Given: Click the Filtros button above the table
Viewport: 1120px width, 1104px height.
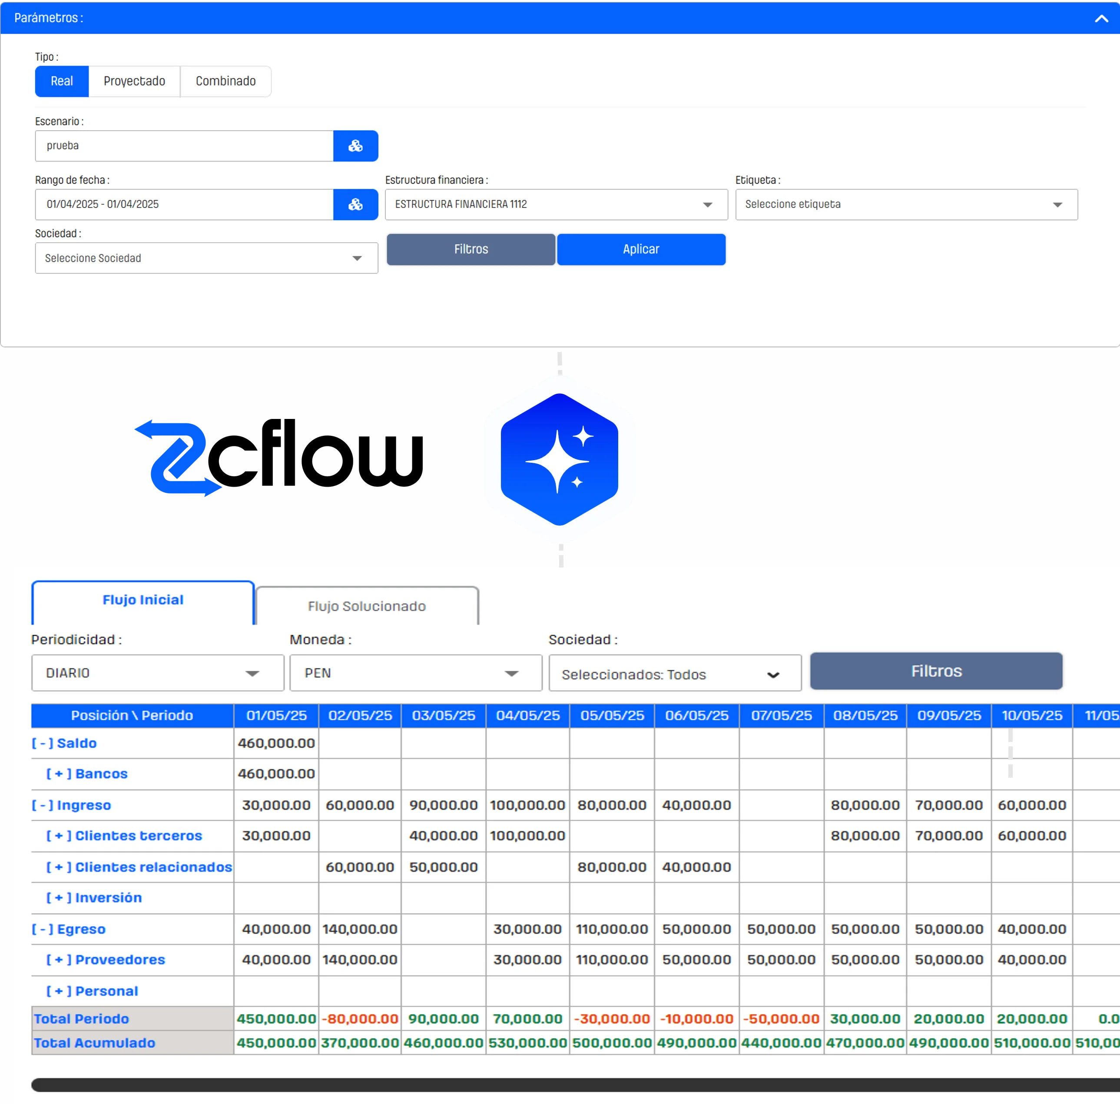Looking at the screenshot, I should 936,671.
